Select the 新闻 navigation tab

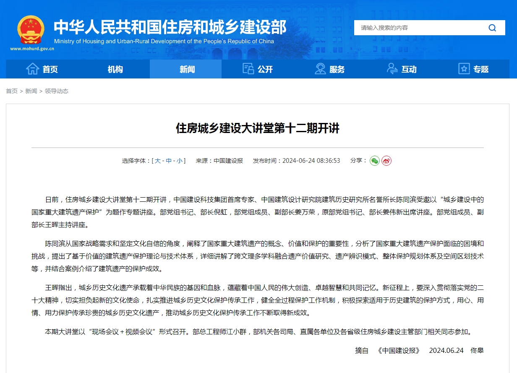[x=186, y=69]
